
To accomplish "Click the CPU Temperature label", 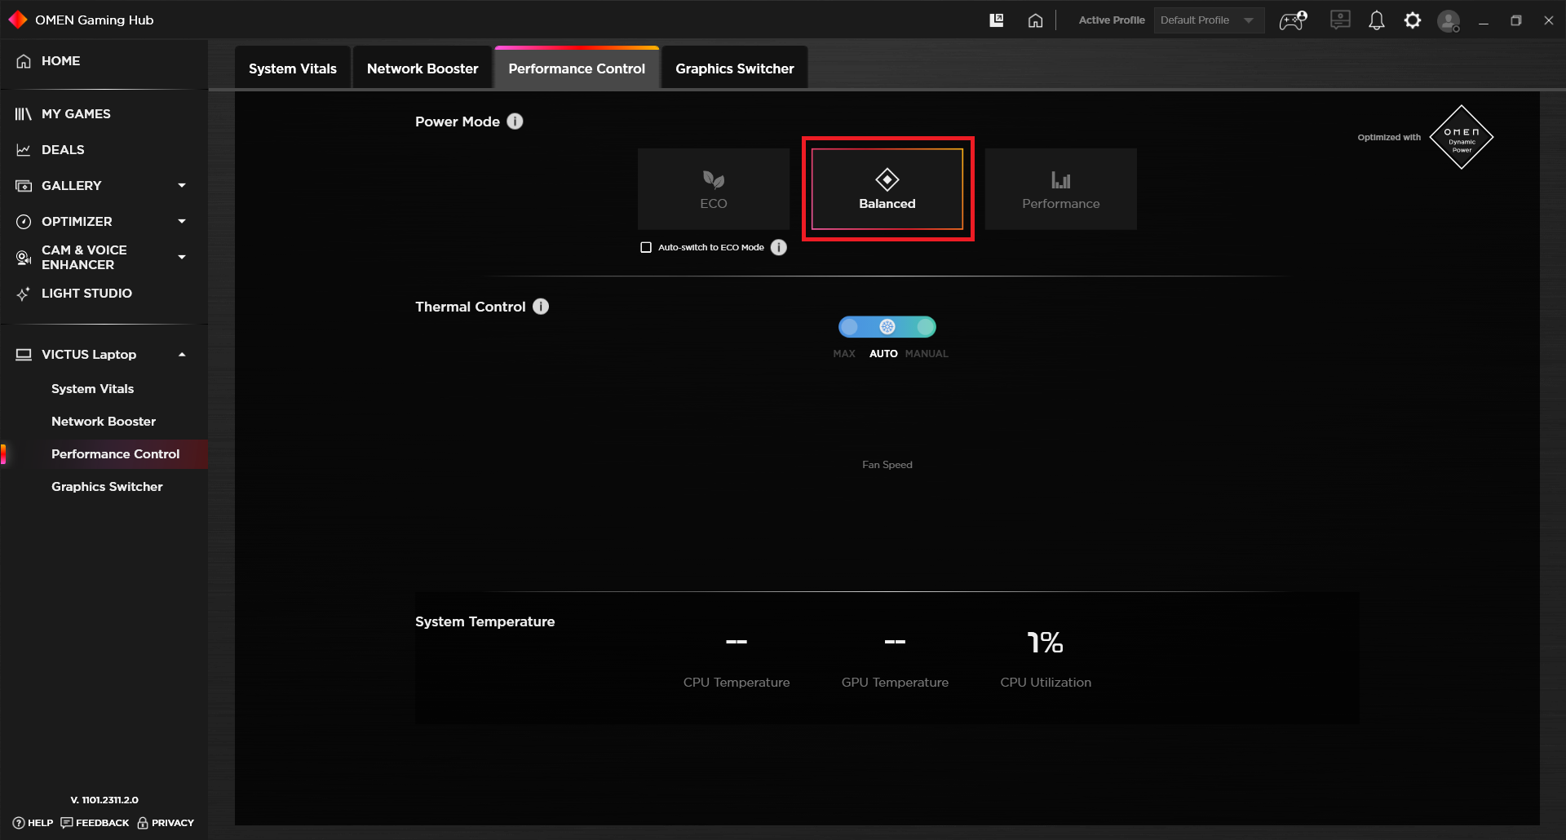I will click(737, 683).
